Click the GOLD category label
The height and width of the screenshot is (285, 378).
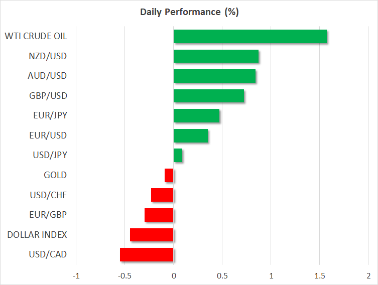[x=55, y=175]
